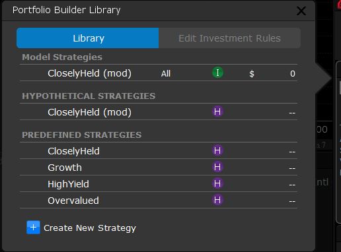Click the purple H icon next to CloselyHeld predefined

[x=217, y=150]
